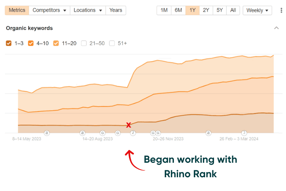Switch to the Years tab

(116, 10)
